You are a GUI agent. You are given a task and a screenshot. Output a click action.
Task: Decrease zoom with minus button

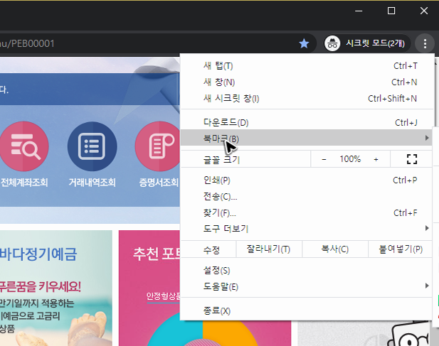324,159
